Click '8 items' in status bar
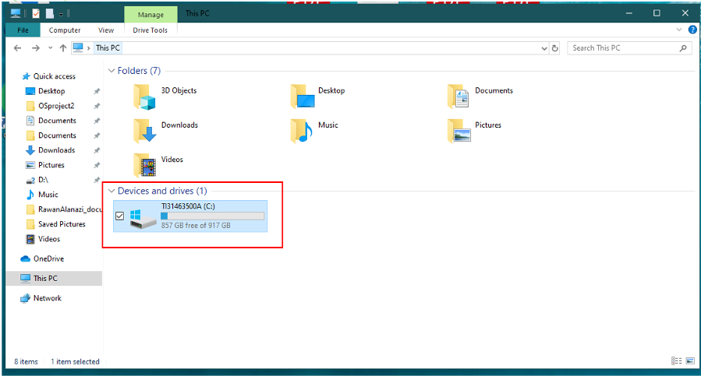Viewport: 701px width, 376px height. tap(26, 362)
